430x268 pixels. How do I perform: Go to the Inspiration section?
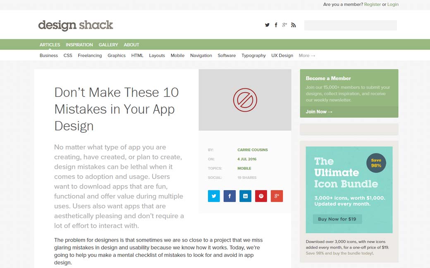(x=79, y=45)
